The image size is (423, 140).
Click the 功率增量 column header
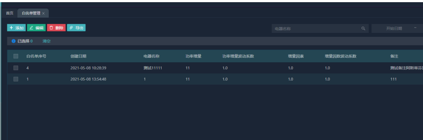(194, 56)
